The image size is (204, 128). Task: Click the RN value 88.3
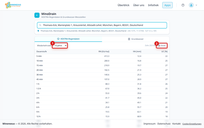(107, 84)
